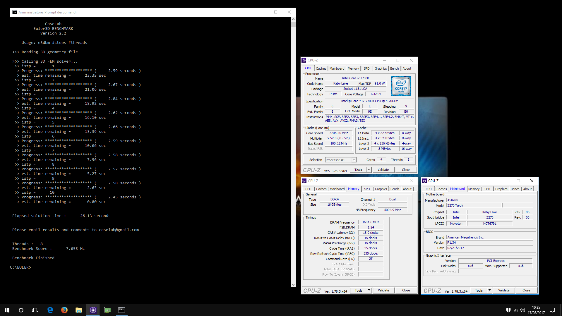Open the Windows Start menu
Image resolution: width=562 pixels, height=316 pixels.
coord(7,310)
